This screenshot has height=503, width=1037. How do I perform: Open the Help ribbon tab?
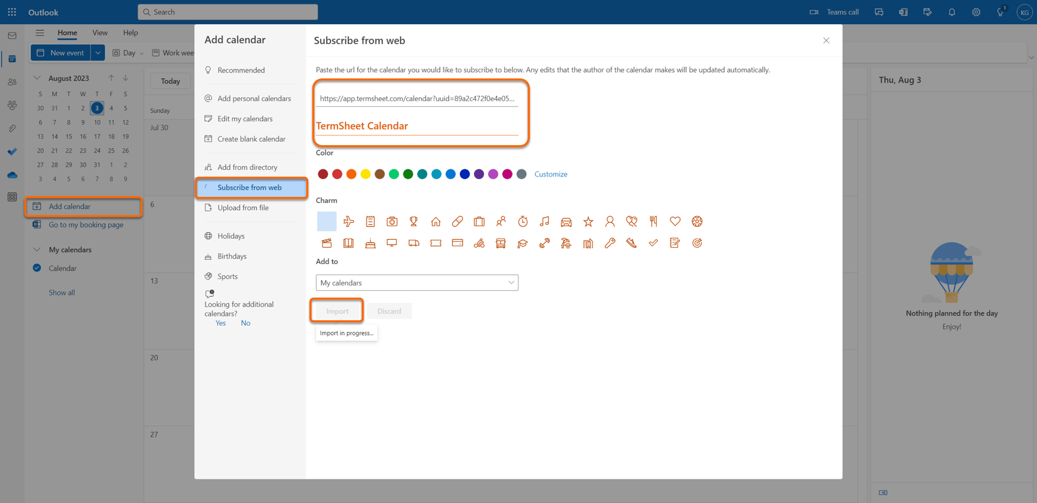coord(130,33)
